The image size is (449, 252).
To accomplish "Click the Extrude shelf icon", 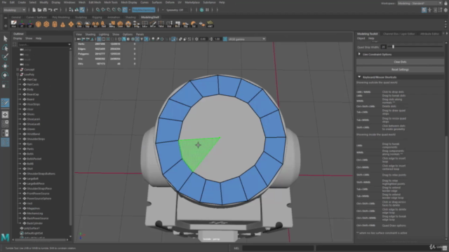I will pyautogui.click(x=104, y=24).
